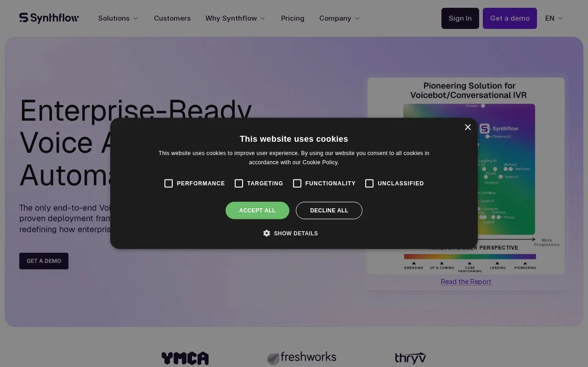
Task: Check the Unclassified cookies checkbox
Action: [369, 183]
